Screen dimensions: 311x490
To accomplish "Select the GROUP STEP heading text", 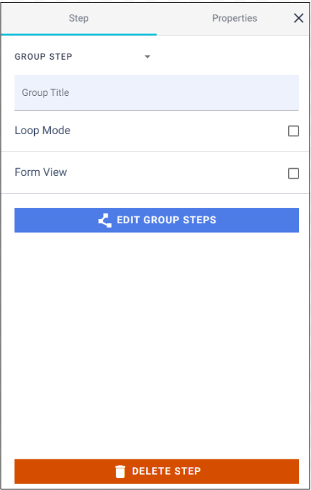I will pyautogui.click(x=44, y=57).
